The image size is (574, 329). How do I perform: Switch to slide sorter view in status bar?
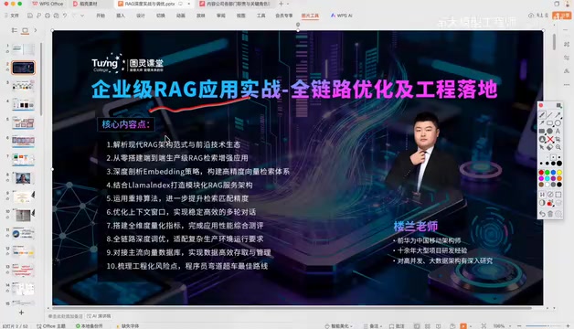pyautogui.click(x=427, y=325)
